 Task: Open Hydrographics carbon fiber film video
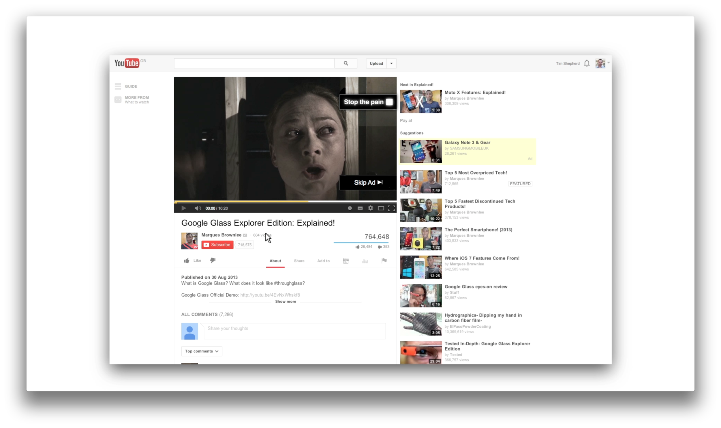tap(483, 318)
